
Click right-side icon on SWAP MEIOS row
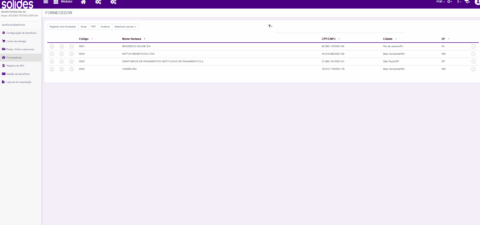click(473, 61)
